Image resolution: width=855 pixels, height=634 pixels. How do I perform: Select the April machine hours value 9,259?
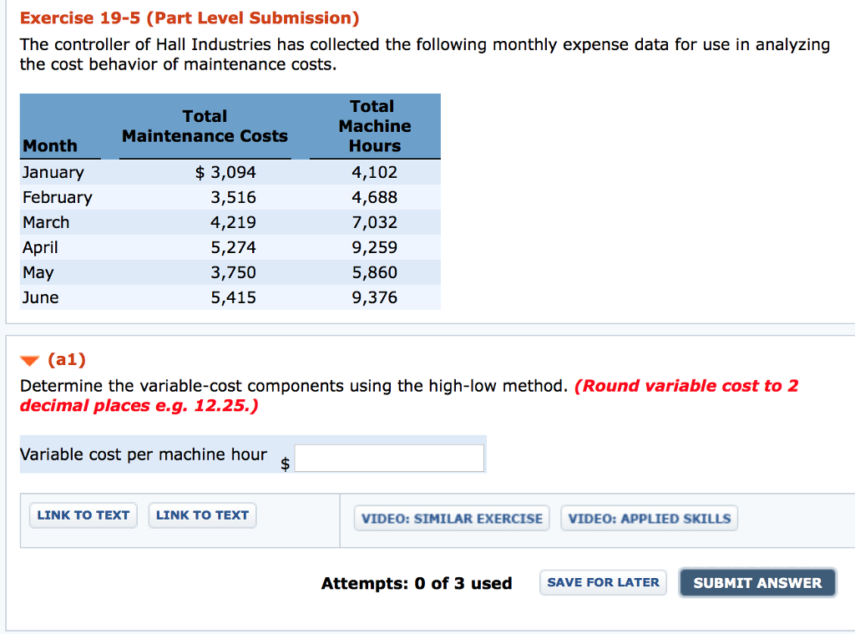click(x=374, y=248)
